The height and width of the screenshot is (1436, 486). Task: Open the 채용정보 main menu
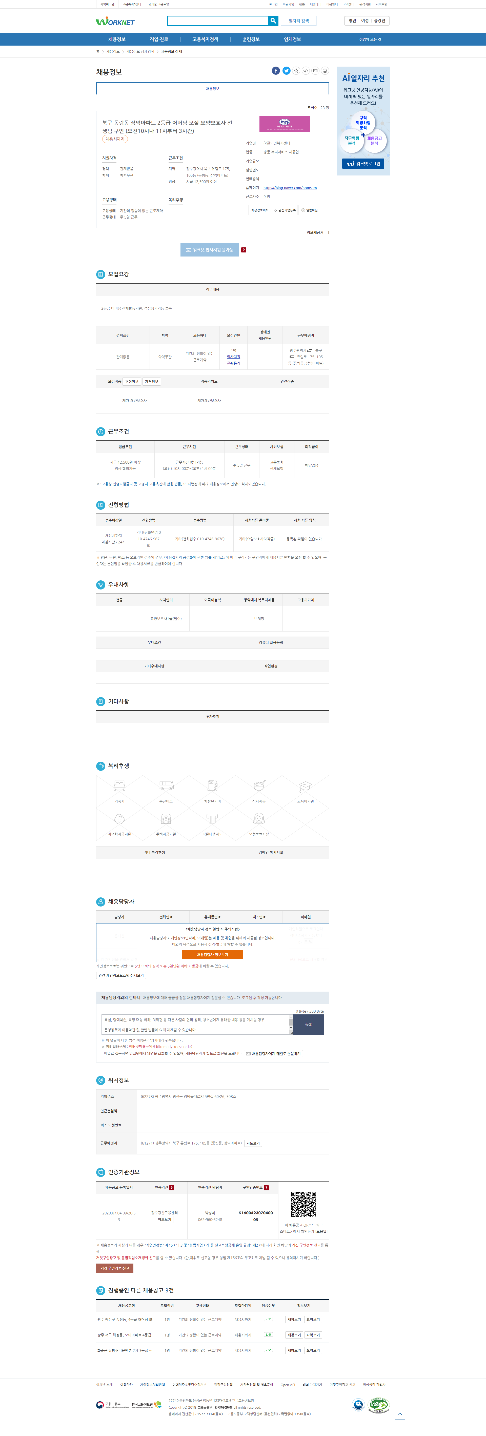tap(117, 40)
